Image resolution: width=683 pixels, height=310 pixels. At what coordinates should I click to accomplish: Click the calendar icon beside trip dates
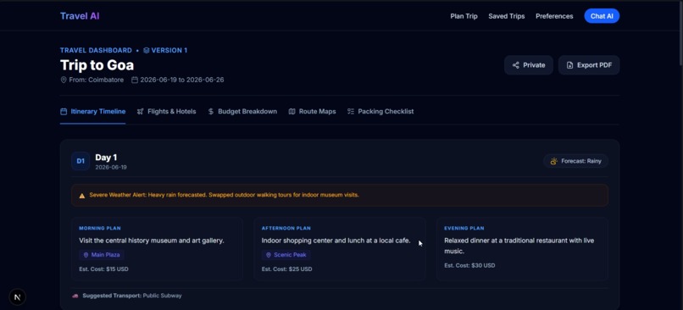(135, 80)
